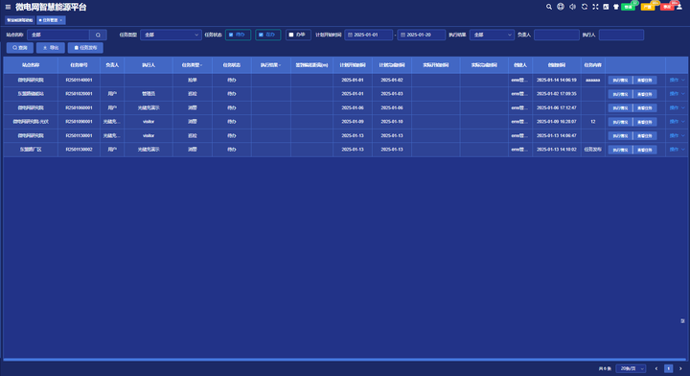
Task: Open the page size dropdown in pagination
Action: pos(631,368)
